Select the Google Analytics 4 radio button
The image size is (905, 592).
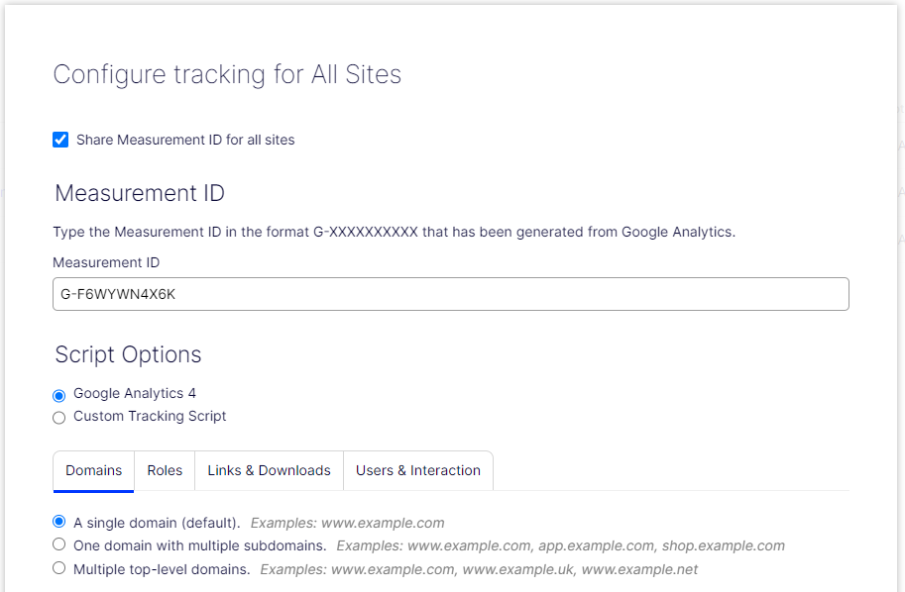pos(59,395)
